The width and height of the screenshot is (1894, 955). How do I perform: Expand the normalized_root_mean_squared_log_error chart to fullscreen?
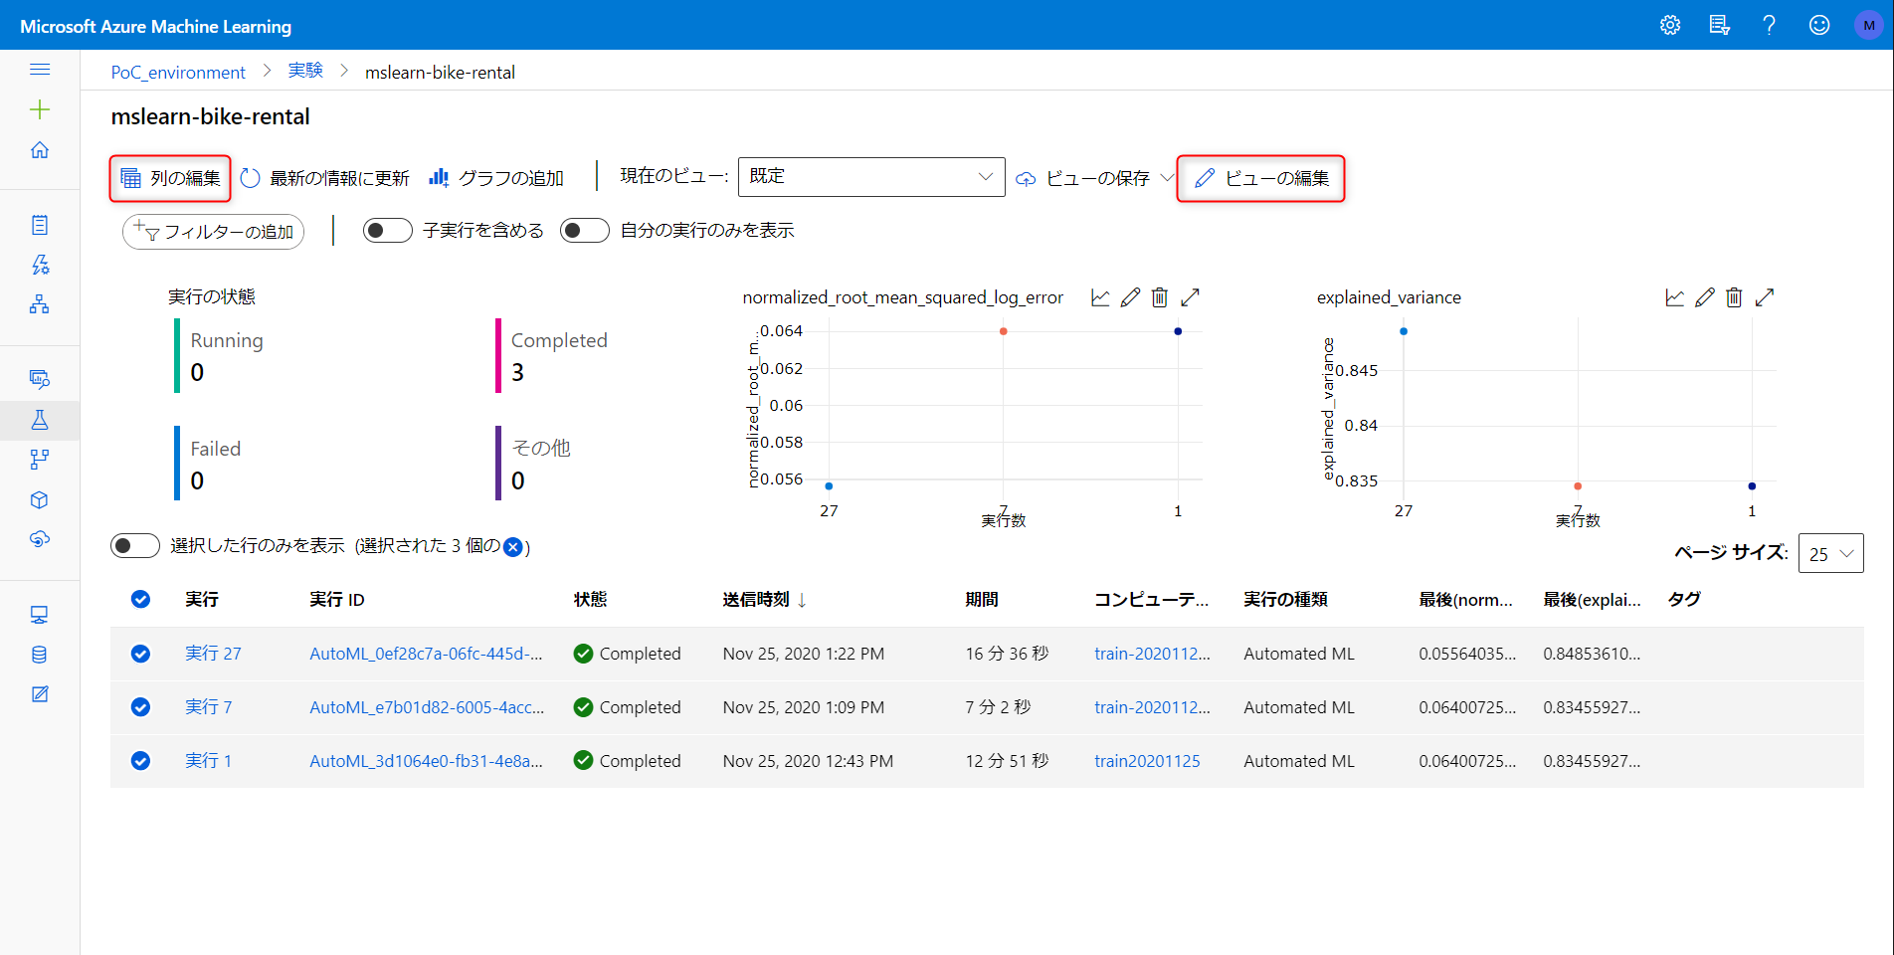tap(1190, 297)
